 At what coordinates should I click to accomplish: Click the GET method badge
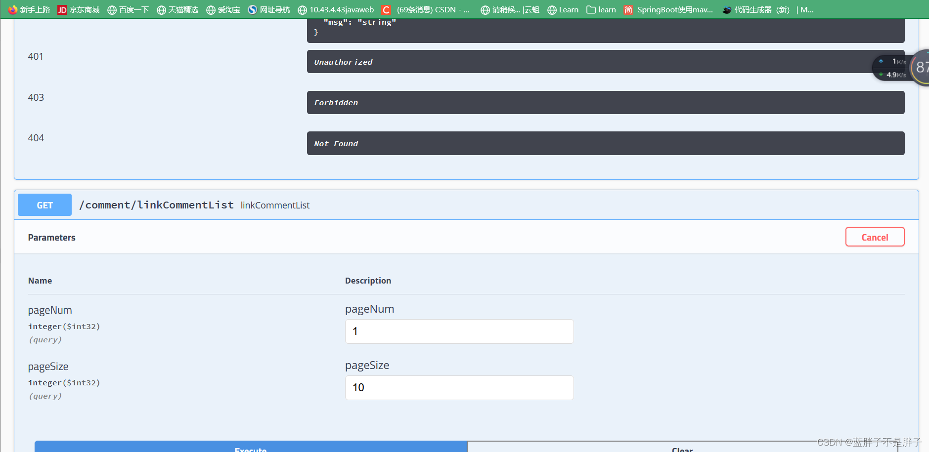tap(44, 205)
